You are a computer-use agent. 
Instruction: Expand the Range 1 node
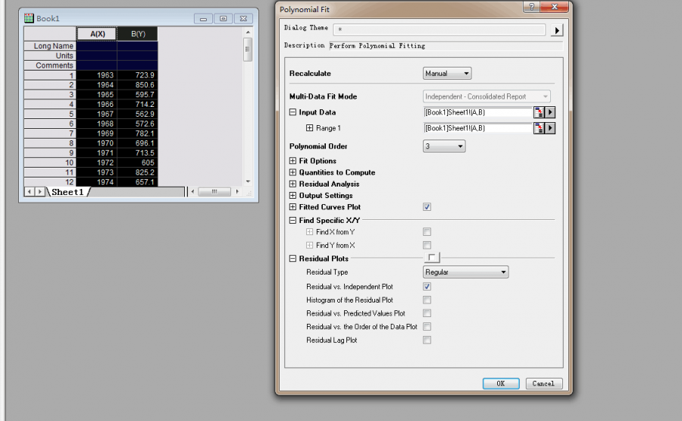point(309,128)
